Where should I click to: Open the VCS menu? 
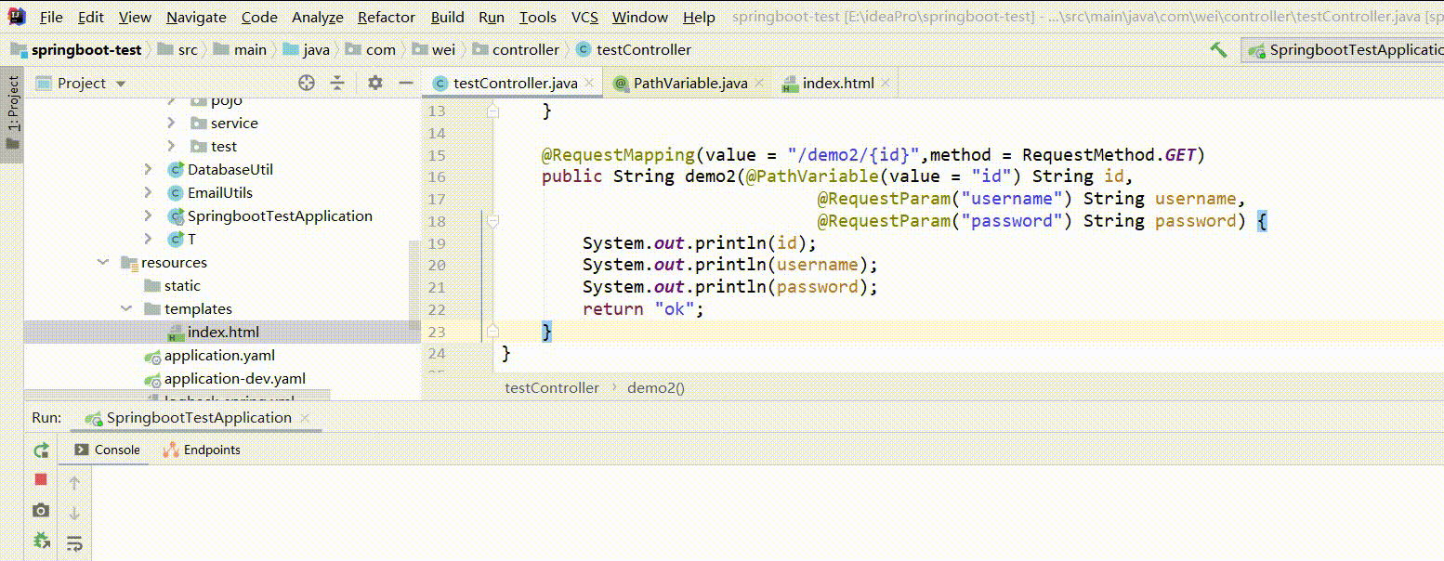584,17
